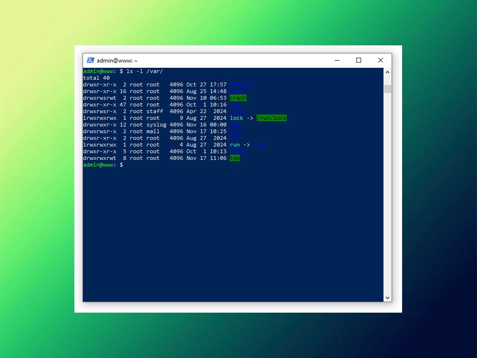Viewport: 477px width, 358px height.
Task: Click the admin@www: ~ window title text
Action: click(x=117, y=61)
